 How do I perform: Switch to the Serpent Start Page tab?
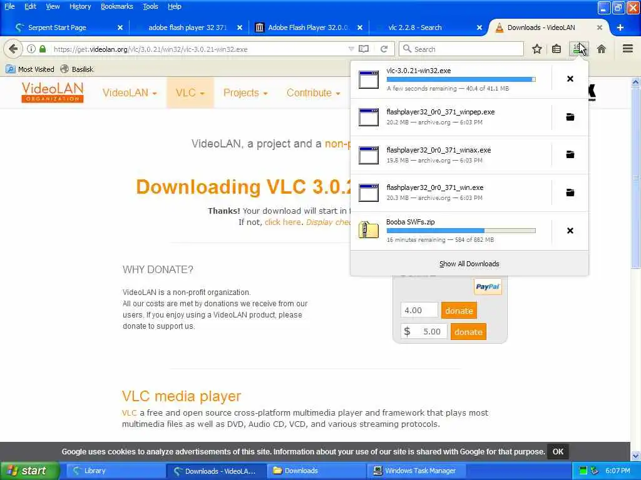click(x=57, y=27)
